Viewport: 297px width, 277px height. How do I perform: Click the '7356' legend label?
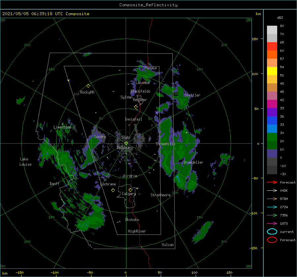pos(284,215)
